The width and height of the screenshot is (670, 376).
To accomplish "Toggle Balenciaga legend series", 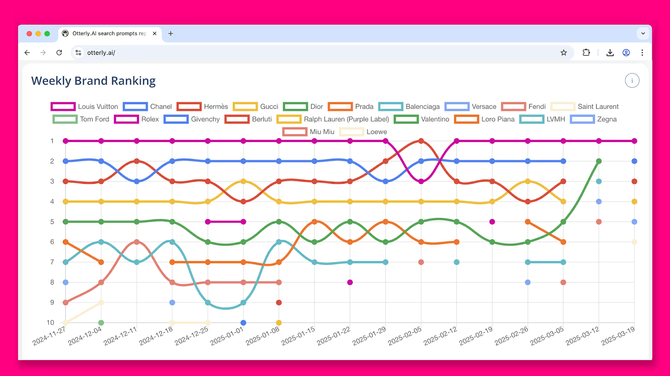I will [409, 107].
